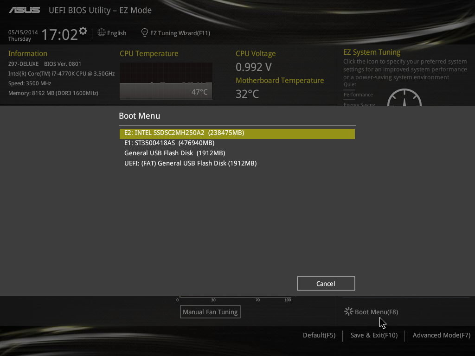Click the CPU Voltage heading
This screenshot has height=356, width=475.
[256, 54]
